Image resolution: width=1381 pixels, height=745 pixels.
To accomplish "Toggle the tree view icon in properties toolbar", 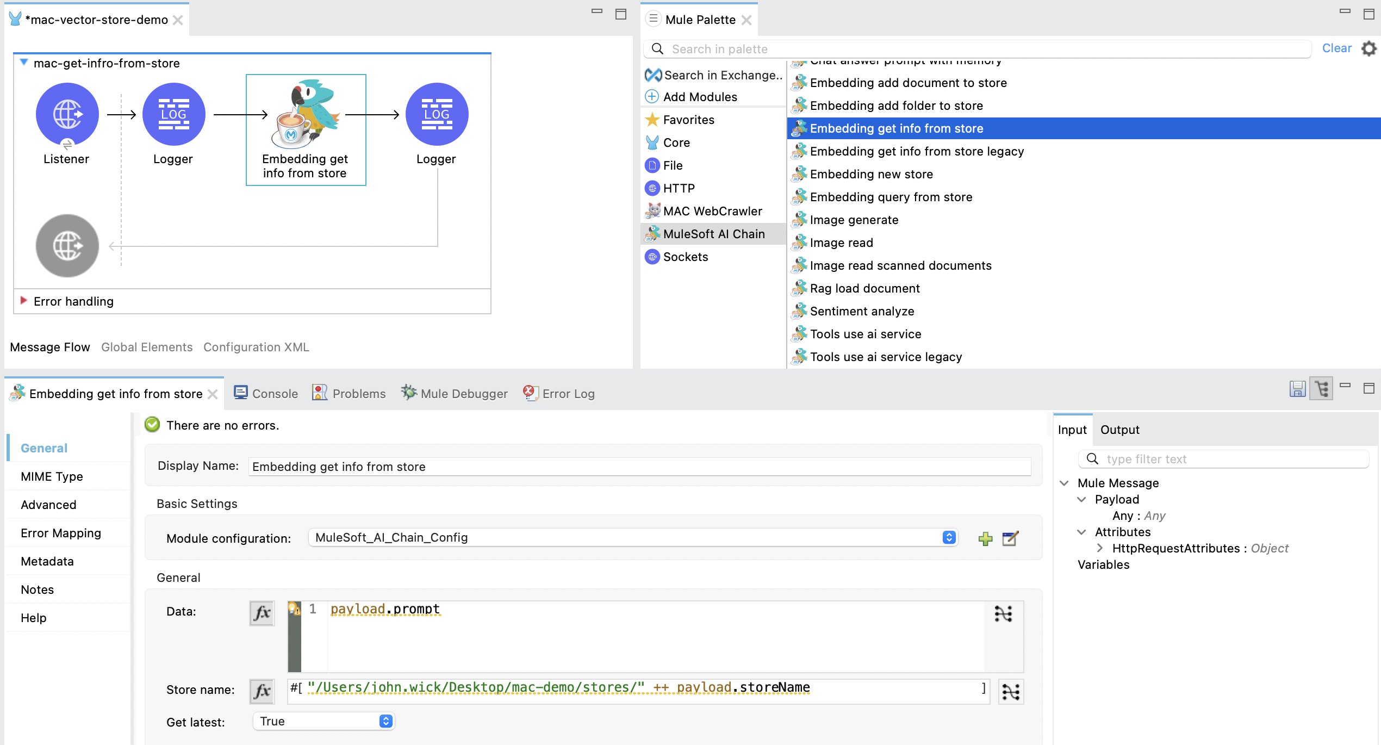I will tap(1321, 388).
